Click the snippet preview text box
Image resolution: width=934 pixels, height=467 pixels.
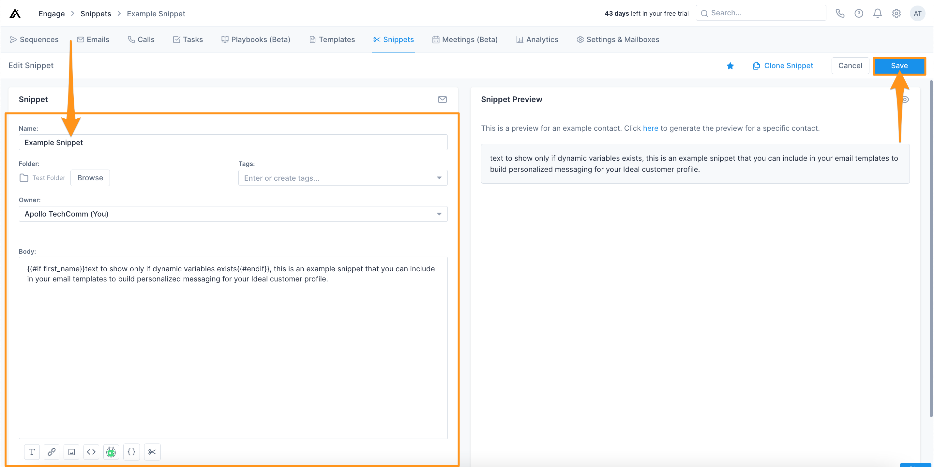click(695, 163)
